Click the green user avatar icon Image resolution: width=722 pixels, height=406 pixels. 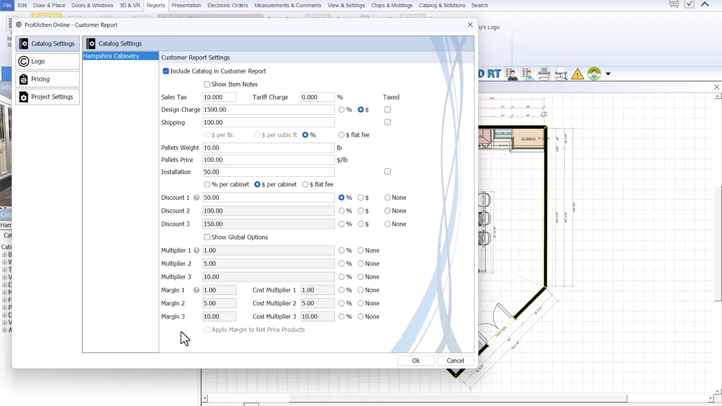coord(594,73)
